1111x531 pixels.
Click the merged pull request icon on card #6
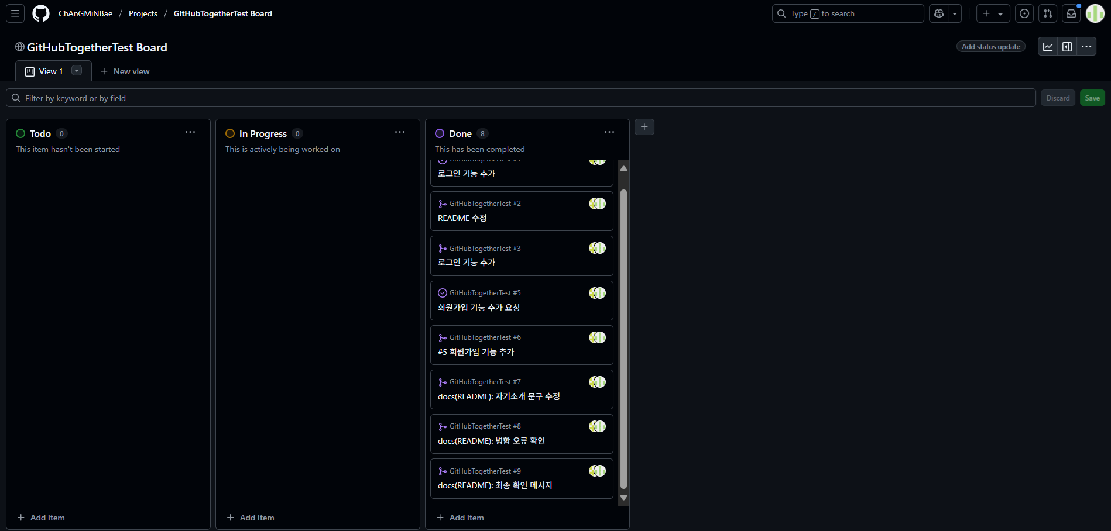point(443,337)
